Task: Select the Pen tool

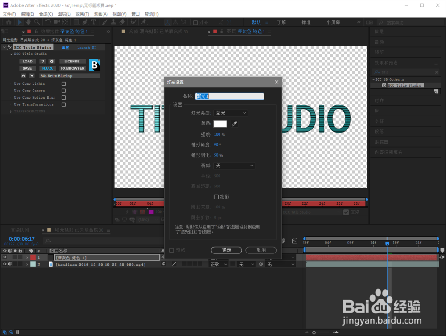Action: coord(85,22)
